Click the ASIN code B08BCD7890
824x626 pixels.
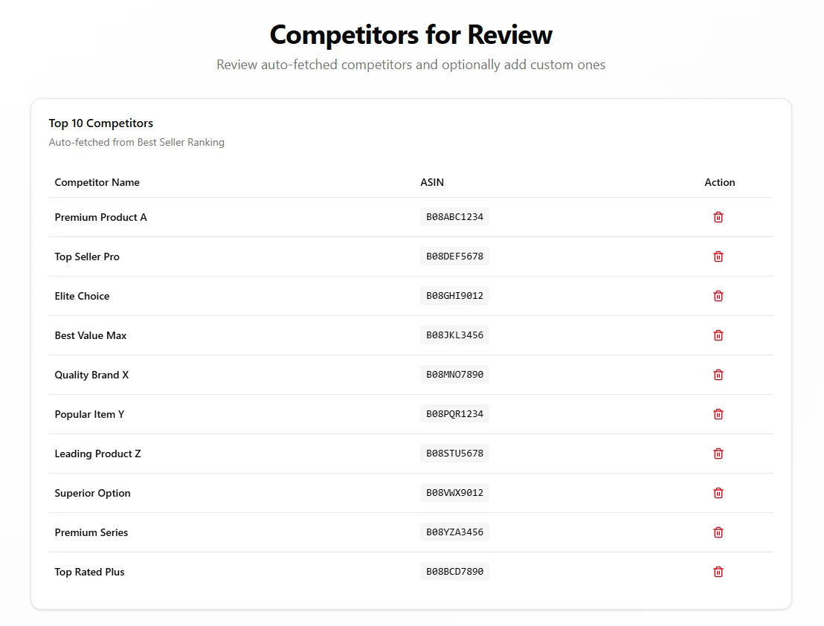454,572
